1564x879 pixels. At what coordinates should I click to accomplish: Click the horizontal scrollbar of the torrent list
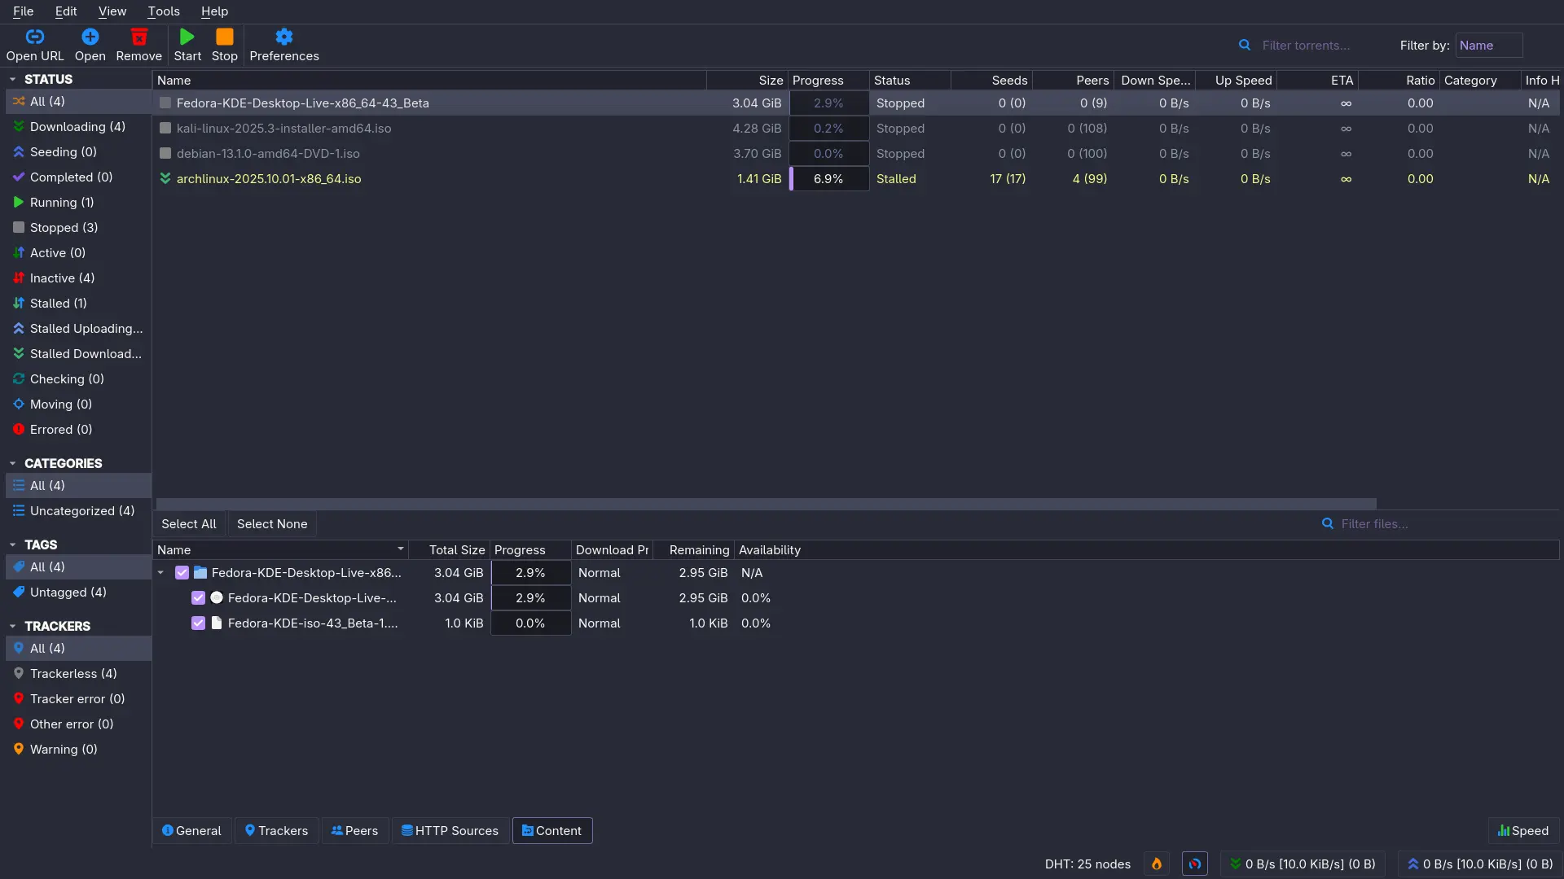click(x=767, y=504)
